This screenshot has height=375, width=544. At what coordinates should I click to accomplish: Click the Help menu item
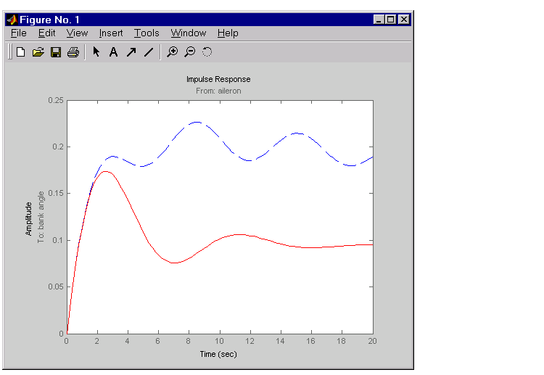pos(228,33)
